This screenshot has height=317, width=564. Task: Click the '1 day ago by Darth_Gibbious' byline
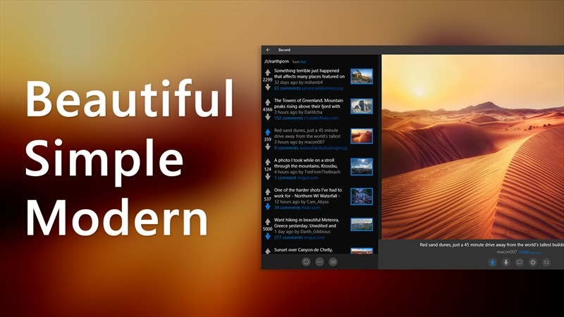(x=302, y=232)
